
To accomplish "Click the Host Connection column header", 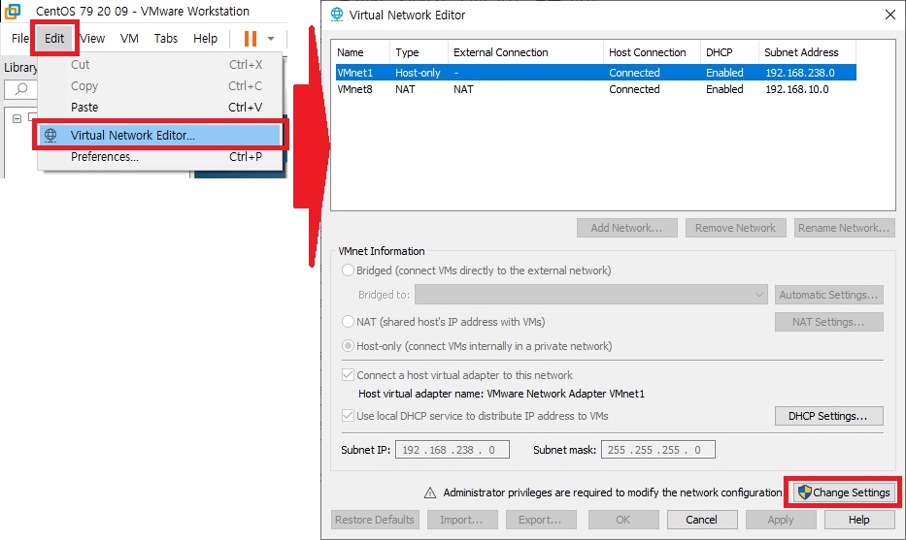I will [652, 52].
